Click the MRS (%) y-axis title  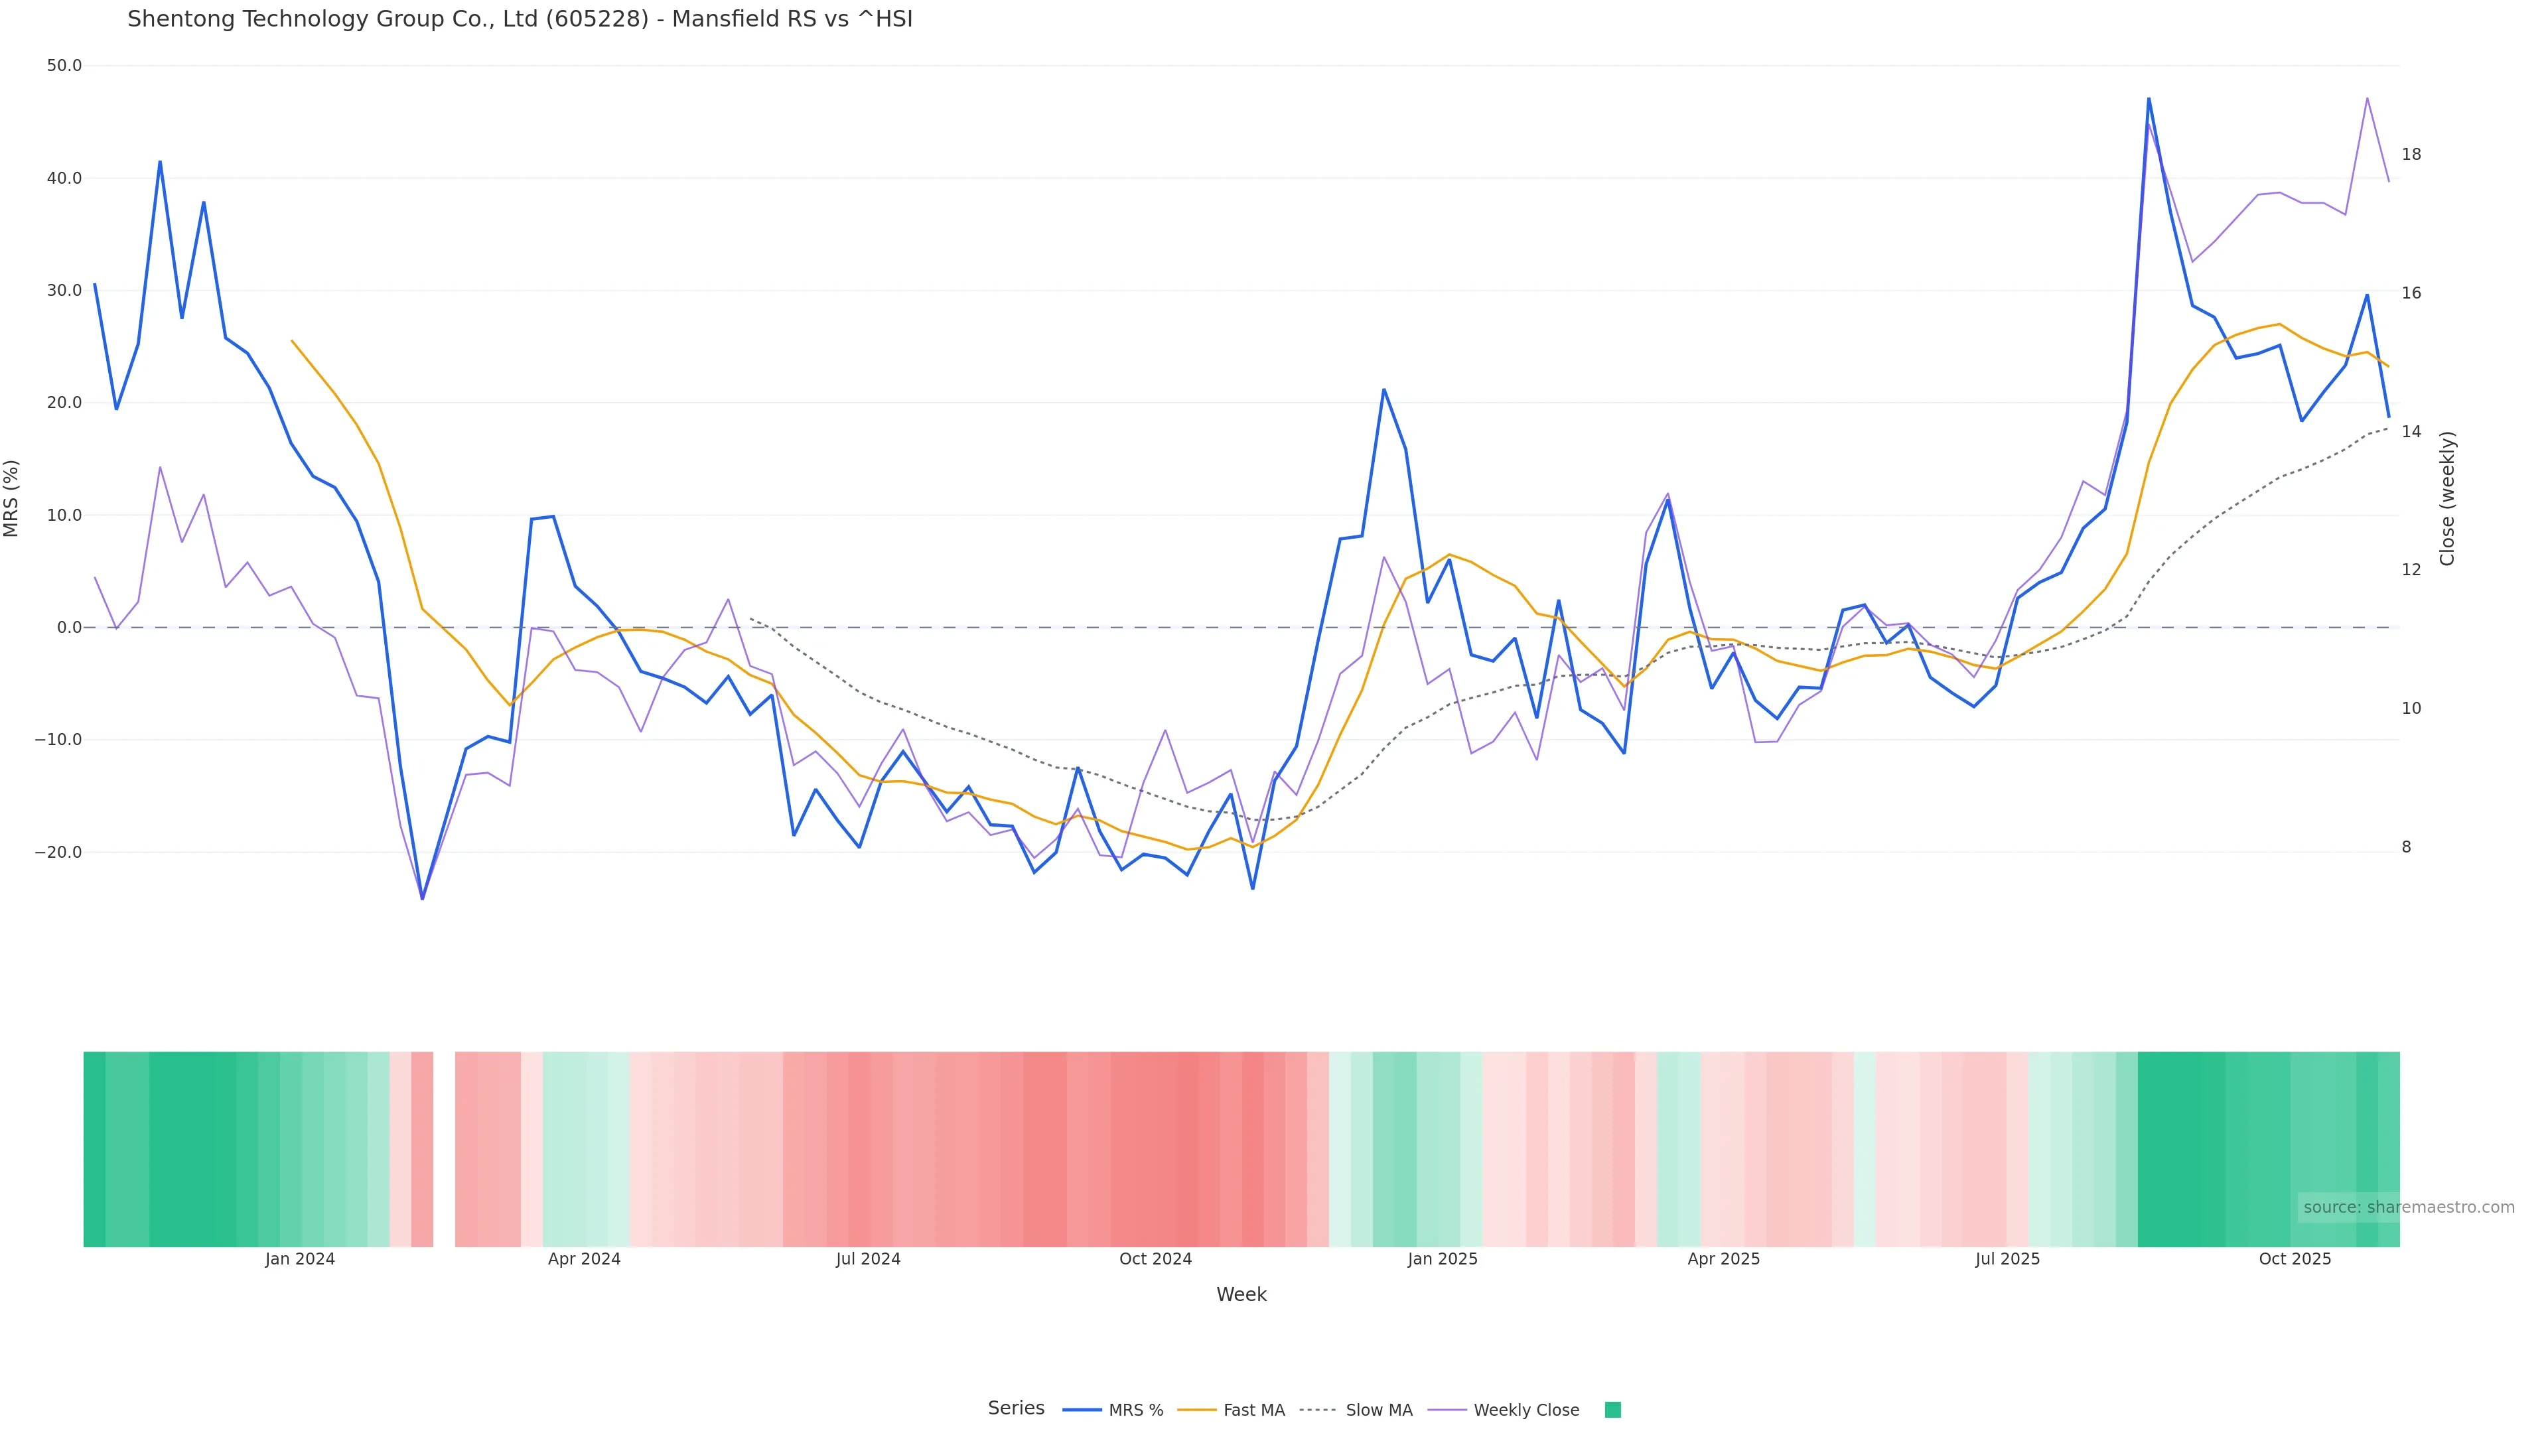click(12, 498)
